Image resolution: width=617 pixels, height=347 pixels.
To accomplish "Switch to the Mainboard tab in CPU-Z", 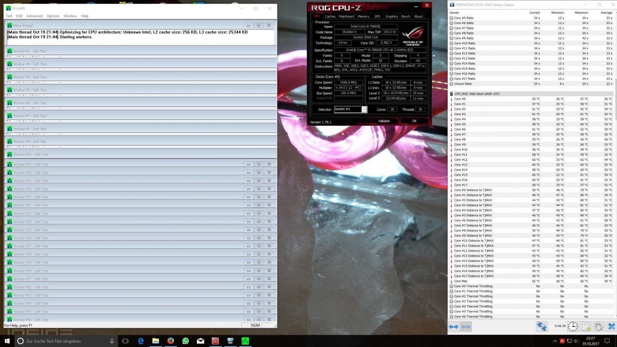I will click(346, 17).
